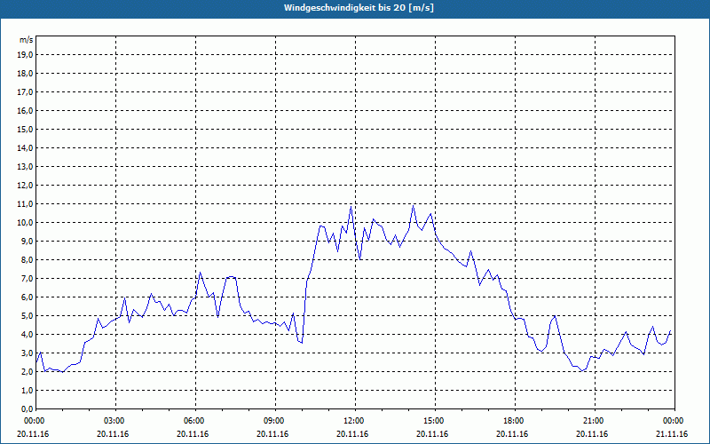Screen dimensions: 710x444
Task: Select the '19,0' y-axis label
Action: pos(26,55)
